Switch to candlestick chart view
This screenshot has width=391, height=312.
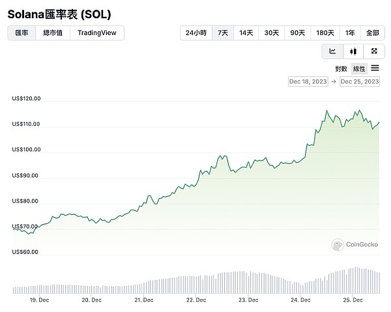[x=353, y=51]
